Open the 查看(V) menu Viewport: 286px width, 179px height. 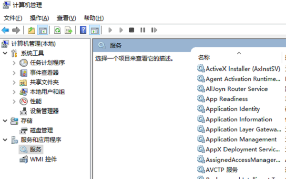coord(66,18)
